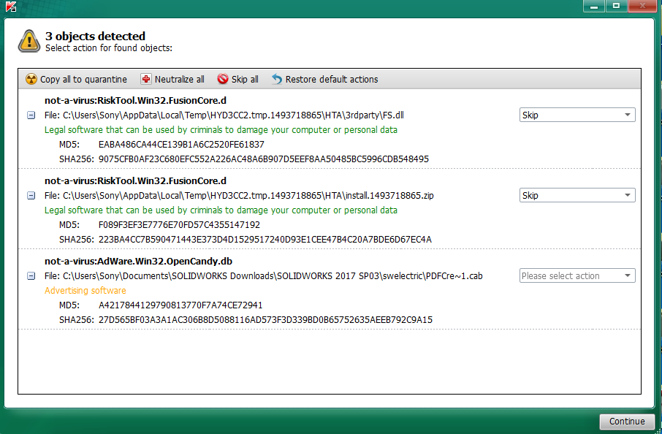This screenshot has width=662, height=434.
Task: Click file path ending in 3rdparty\FS.dll
Action: click(x=224, y=115)
